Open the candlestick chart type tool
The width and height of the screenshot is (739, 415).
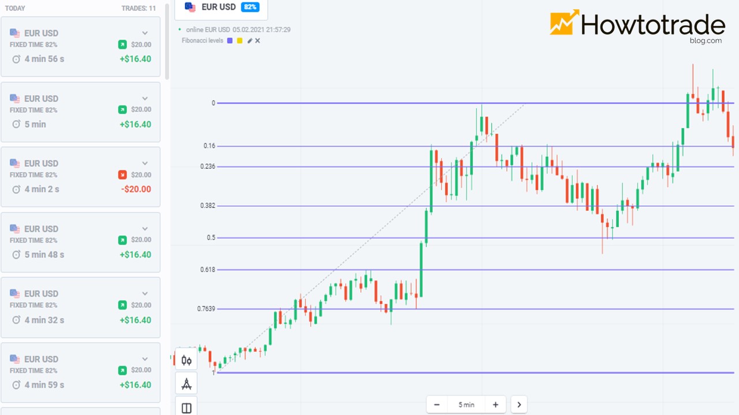point(186,360)
